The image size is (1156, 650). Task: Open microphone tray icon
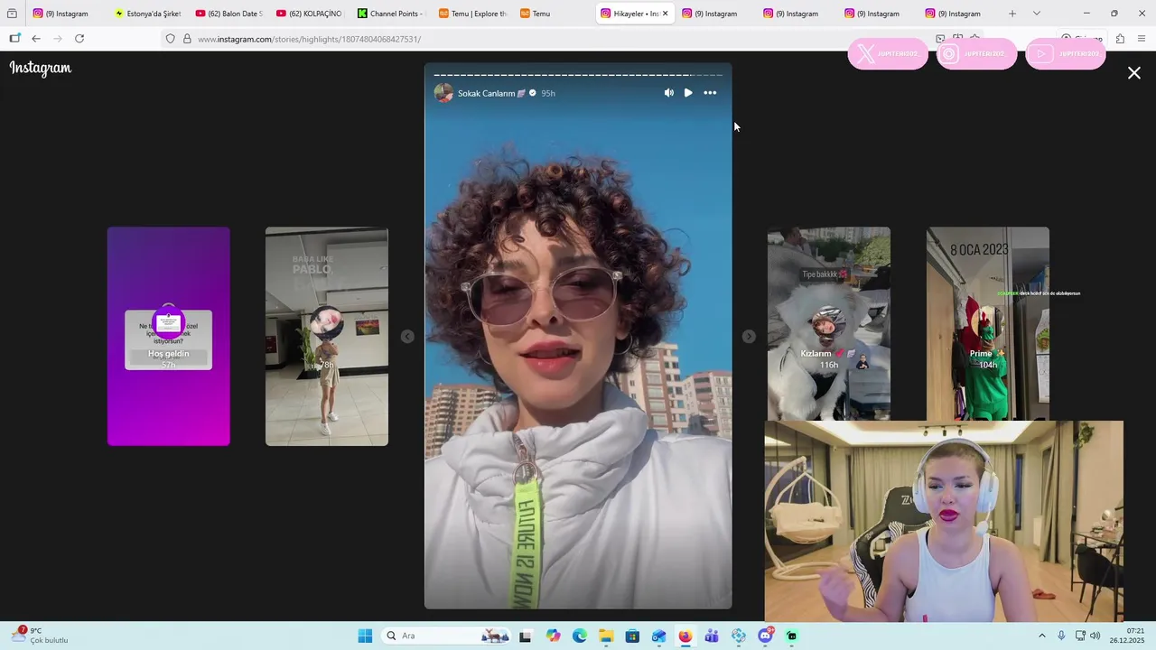pyautogui.click(x=1061, y=636)
